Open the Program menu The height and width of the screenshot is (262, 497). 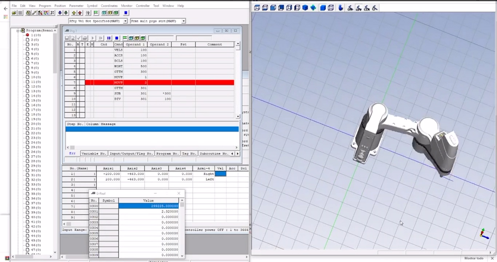pos(45,6)
